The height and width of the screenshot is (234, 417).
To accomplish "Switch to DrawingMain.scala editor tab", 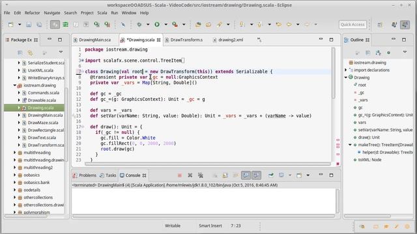I will (x=94, y=40).
